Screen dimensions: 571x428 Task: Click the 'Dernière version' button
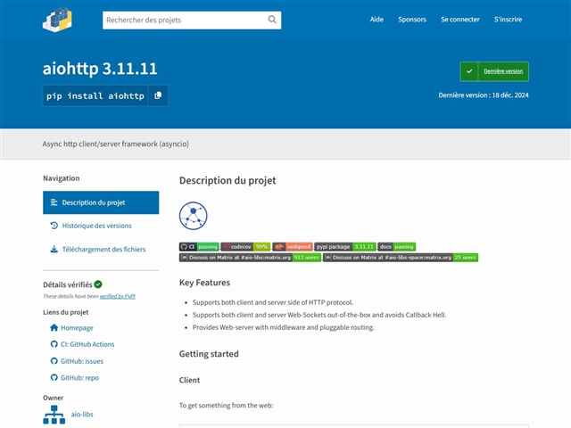point(494,71)
